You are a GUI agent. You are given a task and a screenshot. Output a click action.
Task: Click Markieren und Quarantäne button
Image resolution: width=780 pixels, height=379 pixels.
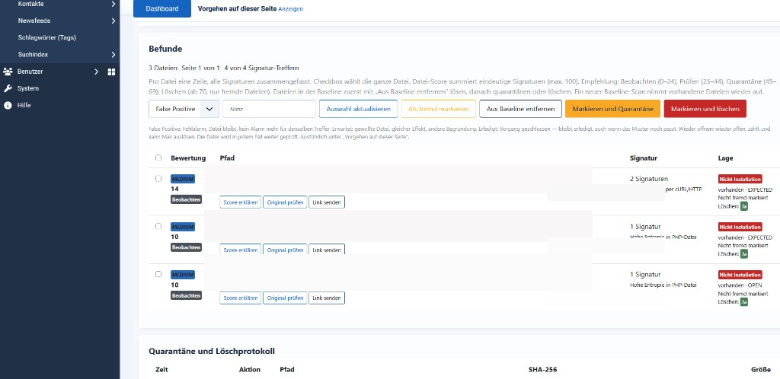click(612, 109)
